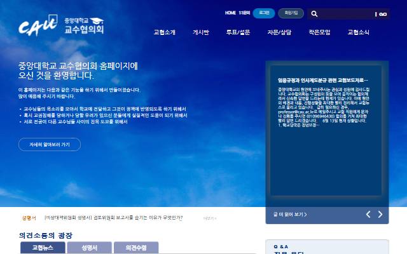Image resolution: width=407 pixels, height=254 pixels.
Task: Open the 비상대책위원회 성명서 announcement link
Action: coord(113,218)
